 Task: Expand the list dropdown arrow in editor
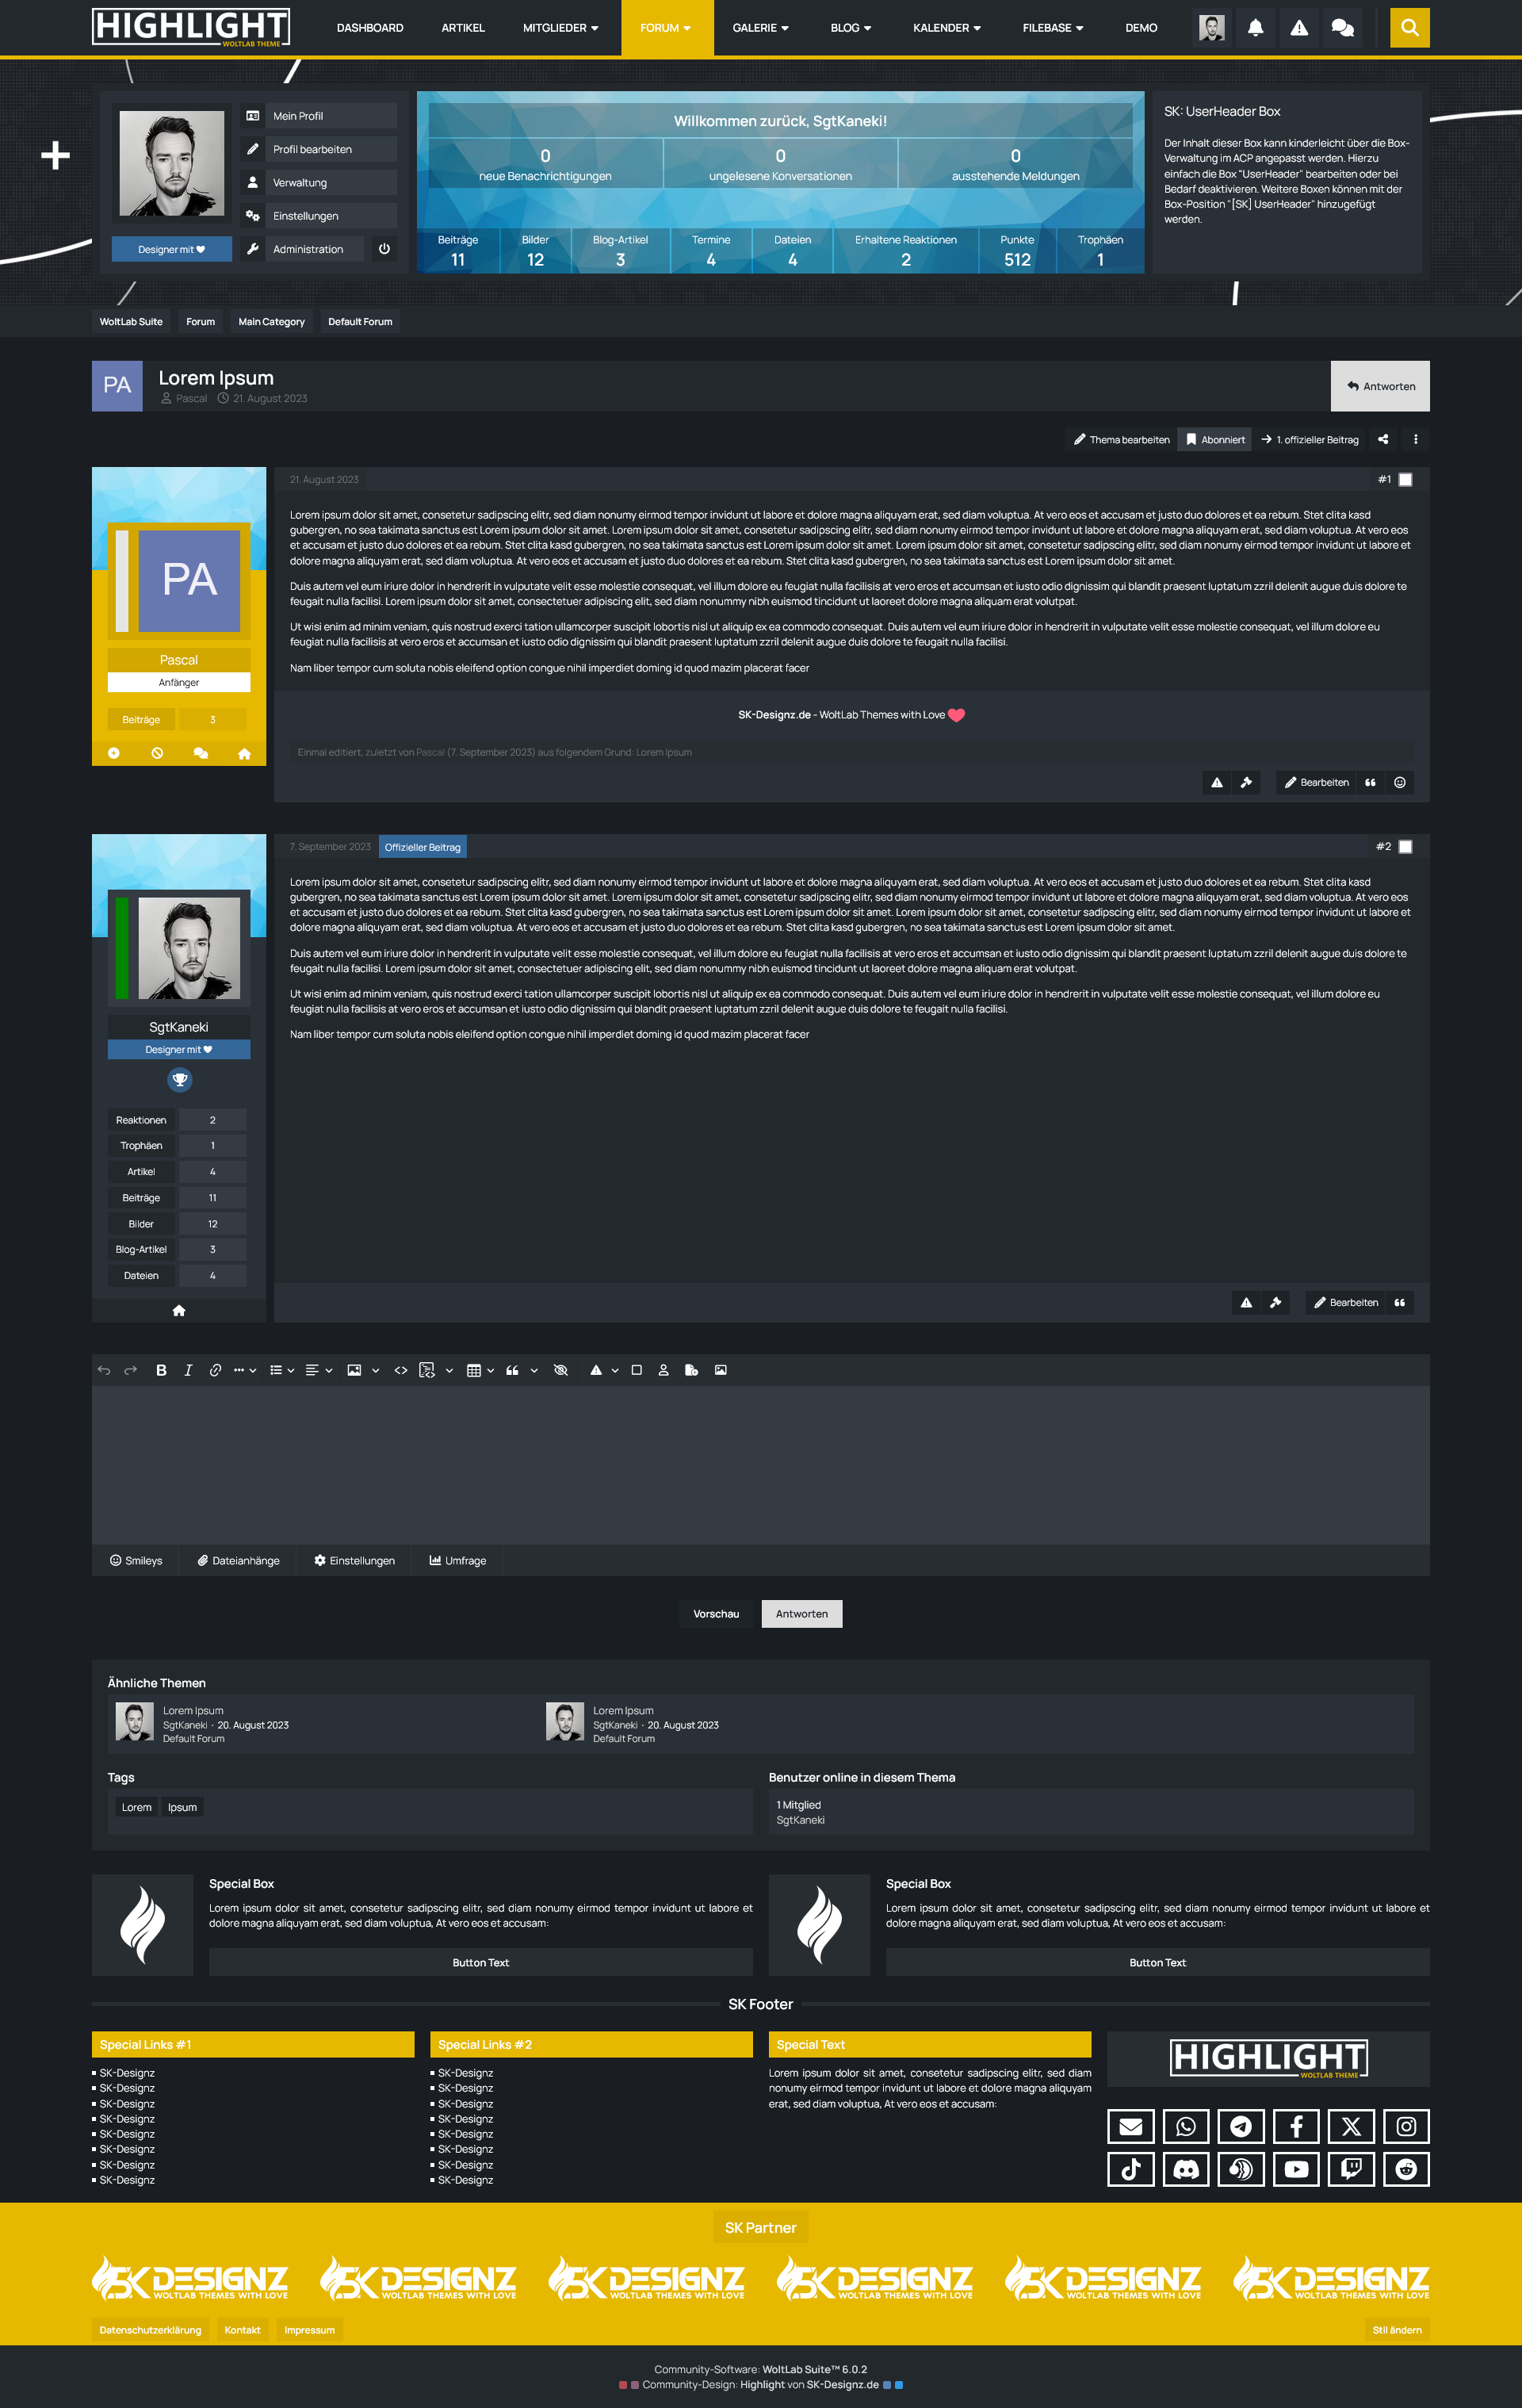click(x=290, y=1371)
